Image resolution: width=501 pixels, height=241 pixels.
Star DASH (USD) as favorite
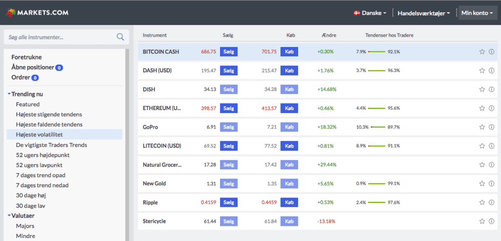482,70
